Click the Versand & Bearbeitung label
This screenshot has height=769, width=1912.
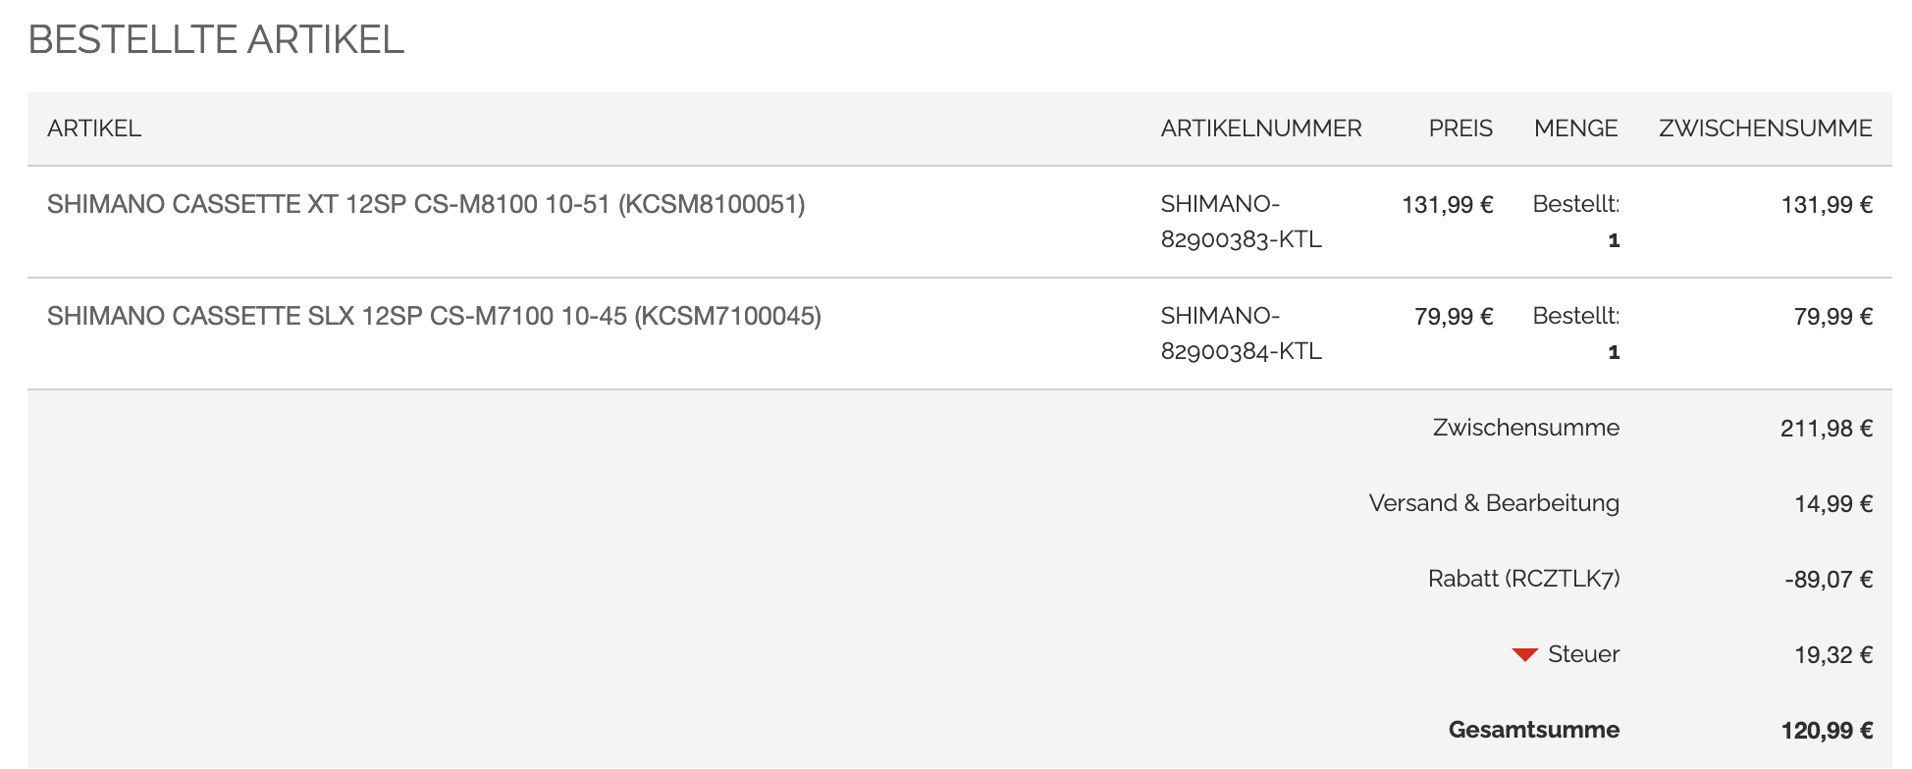[1494, 503]
